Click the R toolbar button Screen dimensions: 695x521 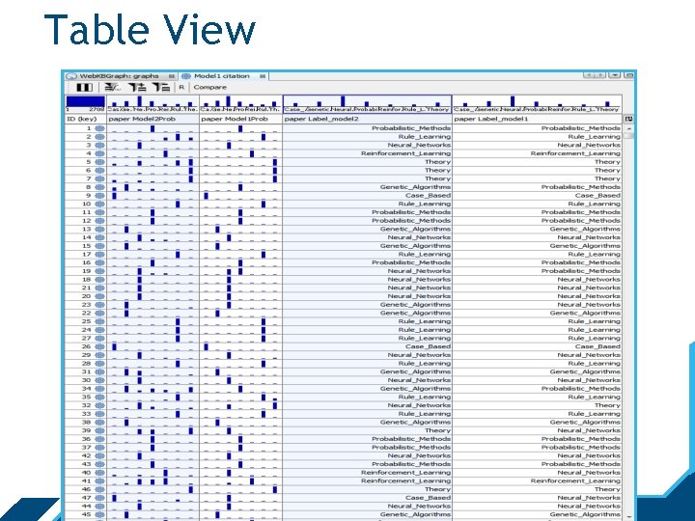(181, 87)
